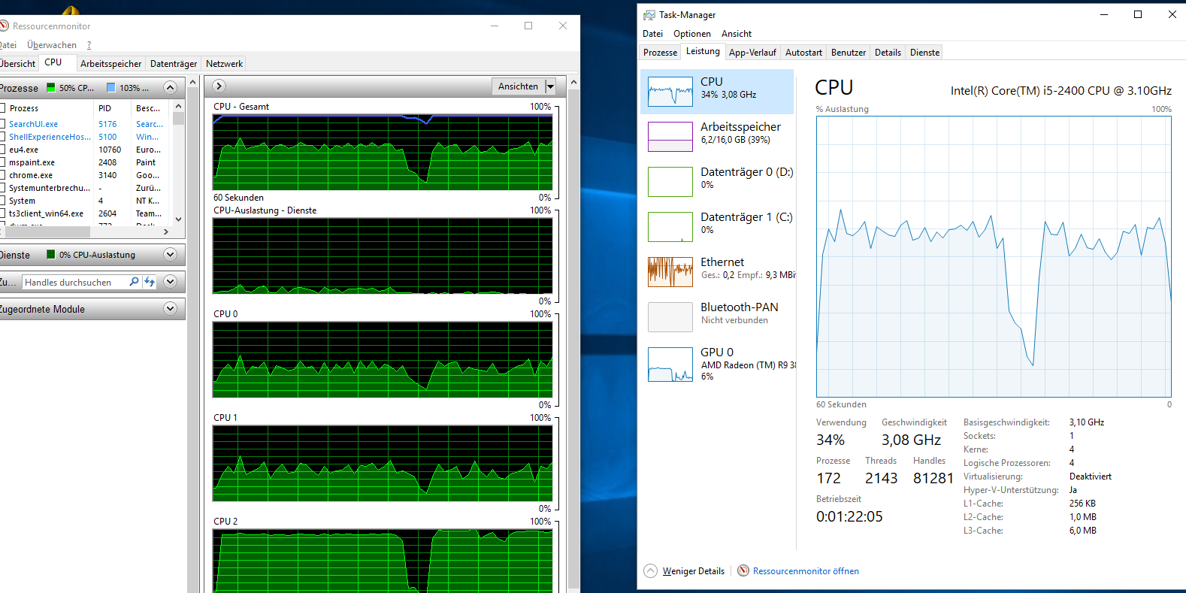Click Ressourcenmonitor öffnen link
Screen dimensions: 1186x593
coord(806,571)
